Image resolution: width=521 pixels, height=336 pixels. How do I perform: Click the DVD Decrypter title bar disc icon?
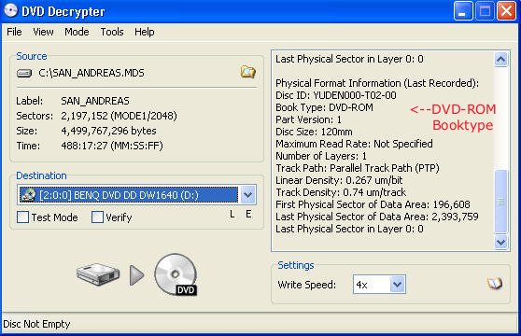10,10
